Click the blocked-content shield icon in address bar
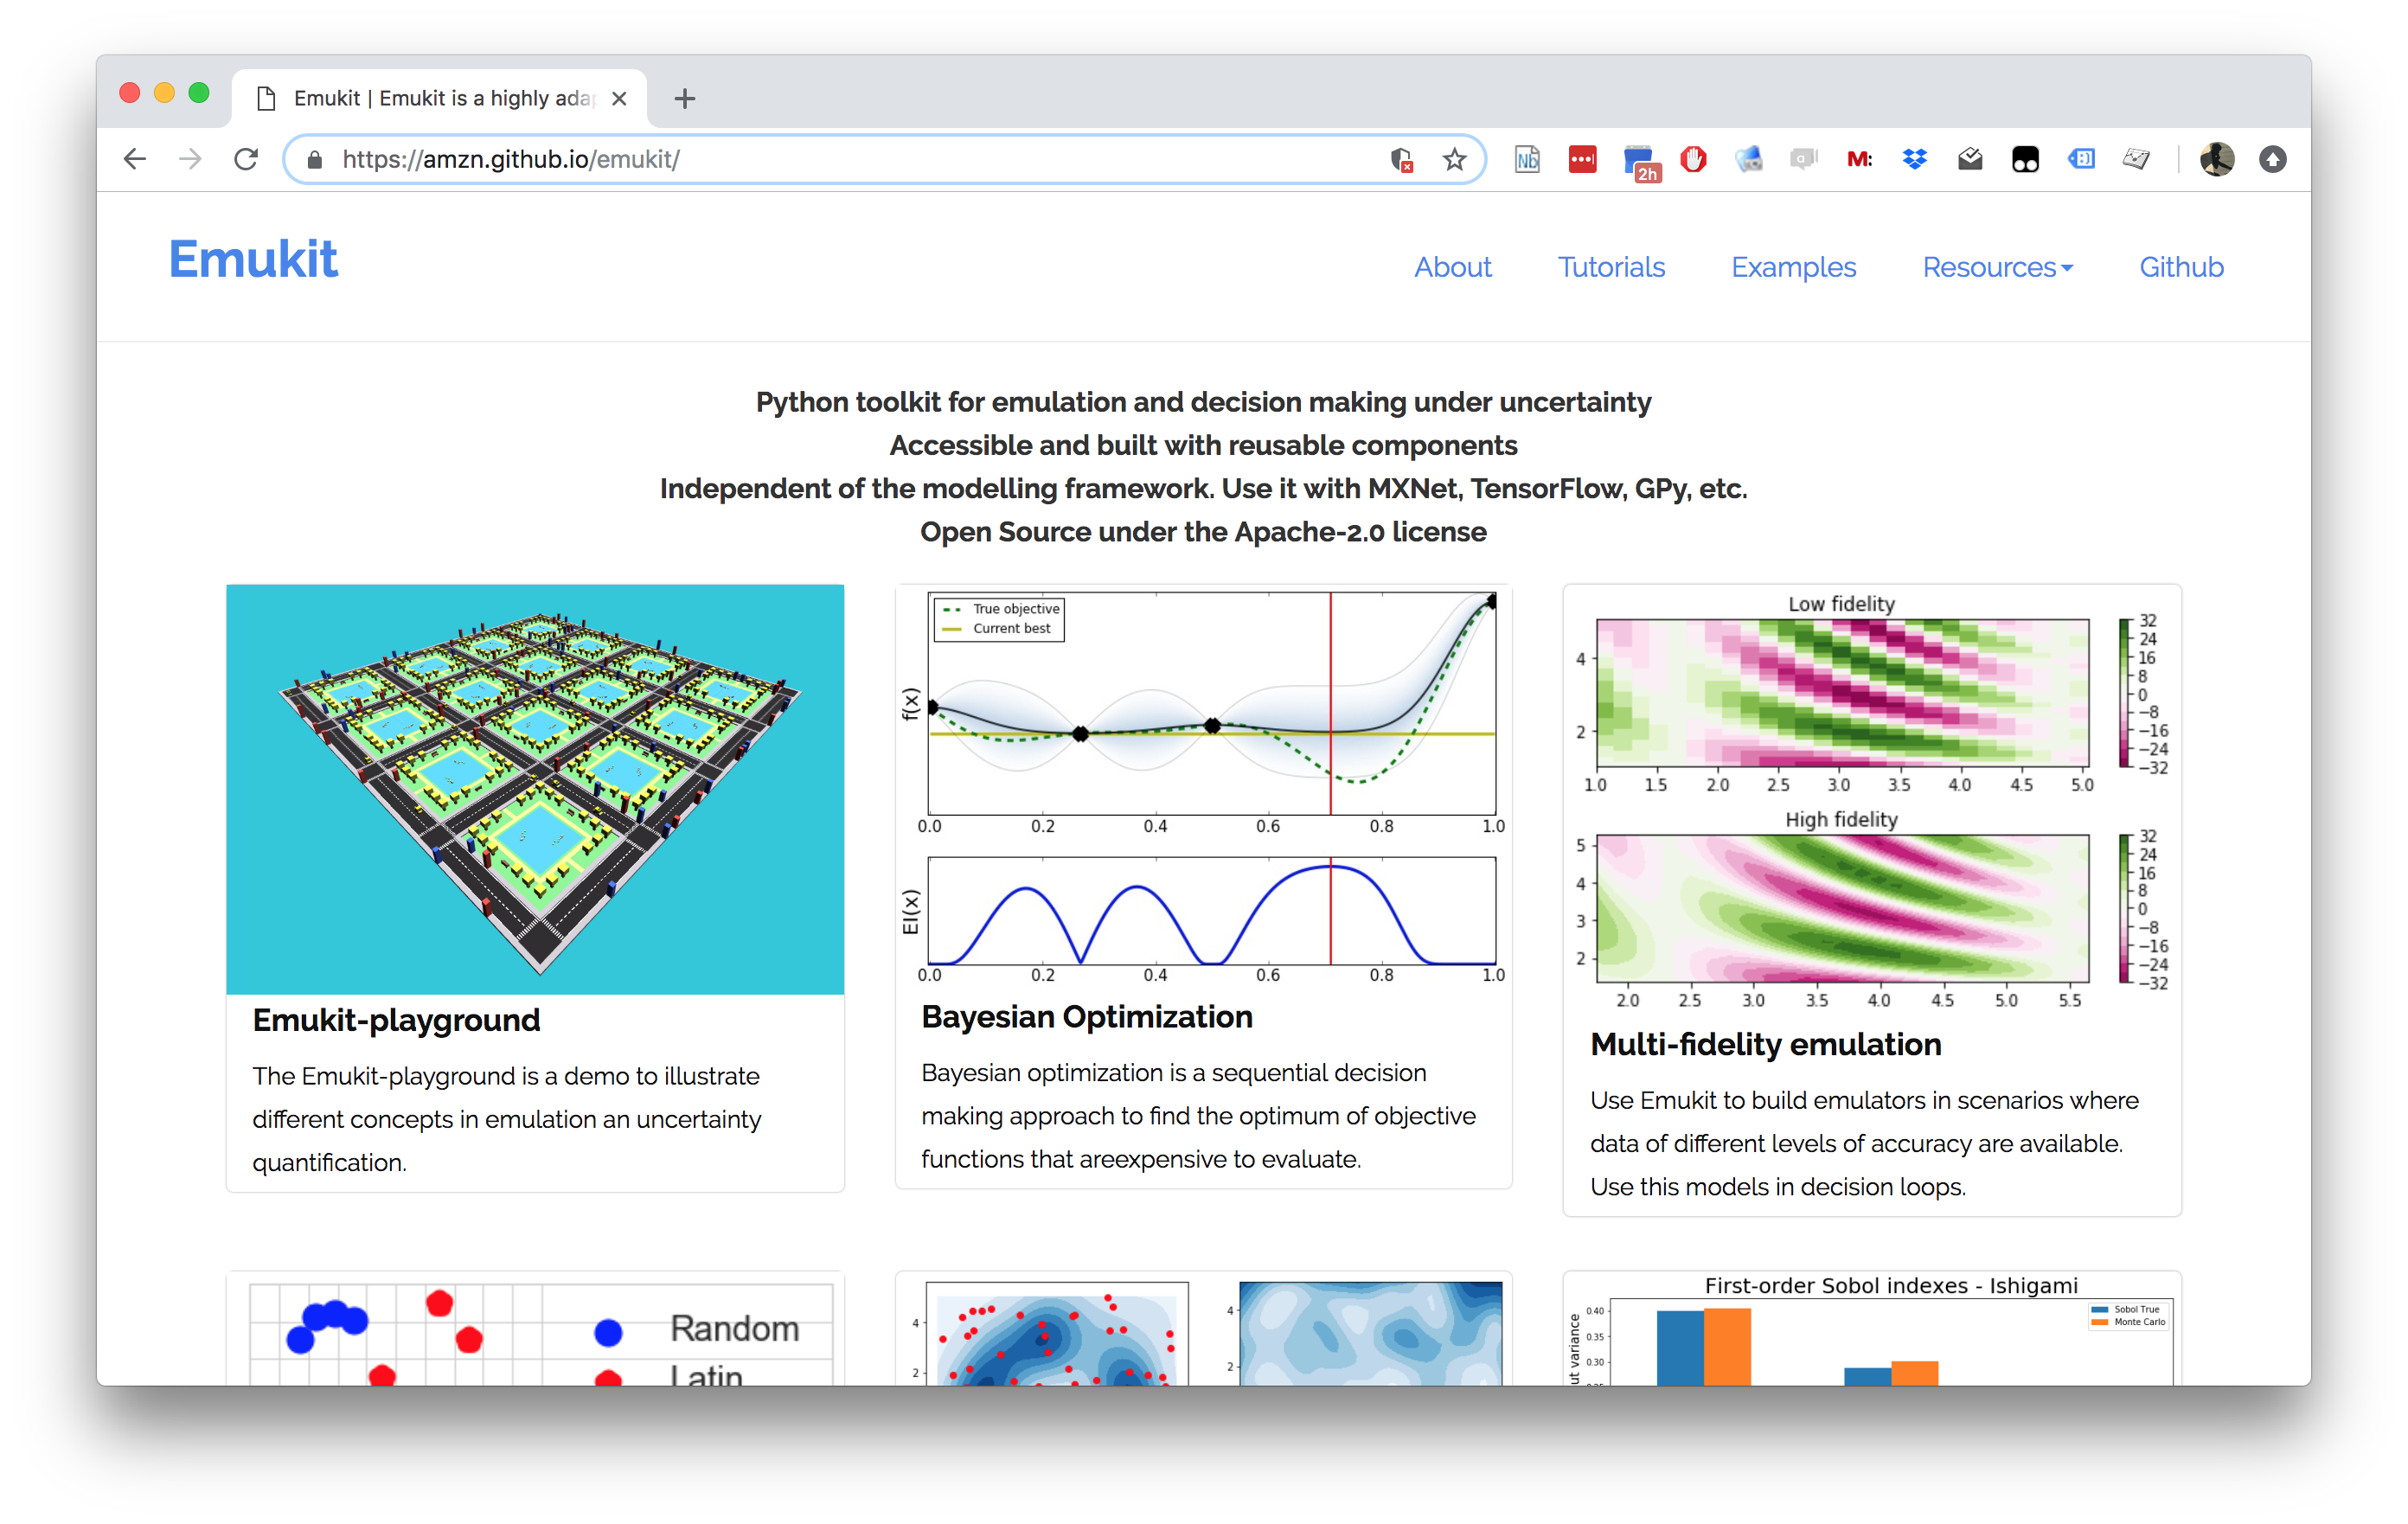The height and width of the screenshot is (1524, 2408). [1401, 159]
